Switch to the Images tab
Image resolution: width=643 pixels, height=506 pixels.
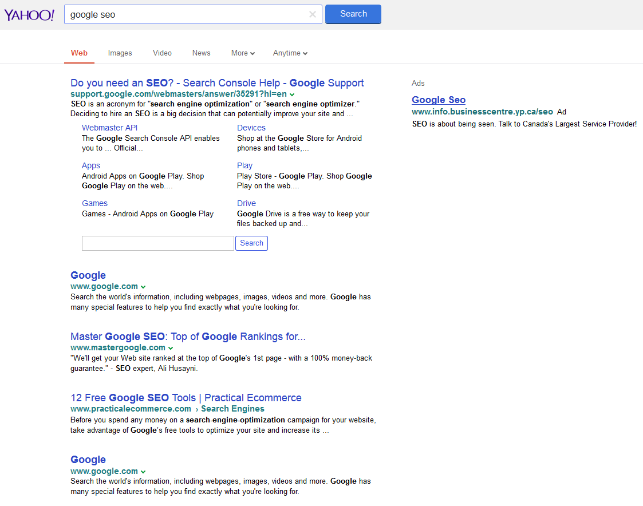(120, 53)
